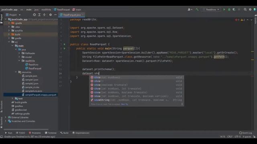Screen dimensions: 257x144
Task: Expand External Libraries node
Action: click(6, 117)
